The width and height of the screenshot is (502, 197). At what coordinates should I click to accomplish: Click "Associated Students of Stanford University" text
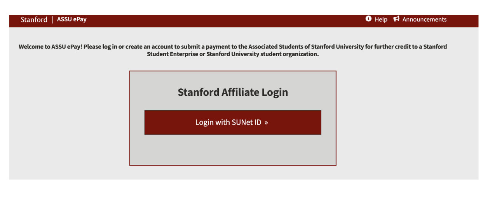pyautogui.click(x=307, y=47)
